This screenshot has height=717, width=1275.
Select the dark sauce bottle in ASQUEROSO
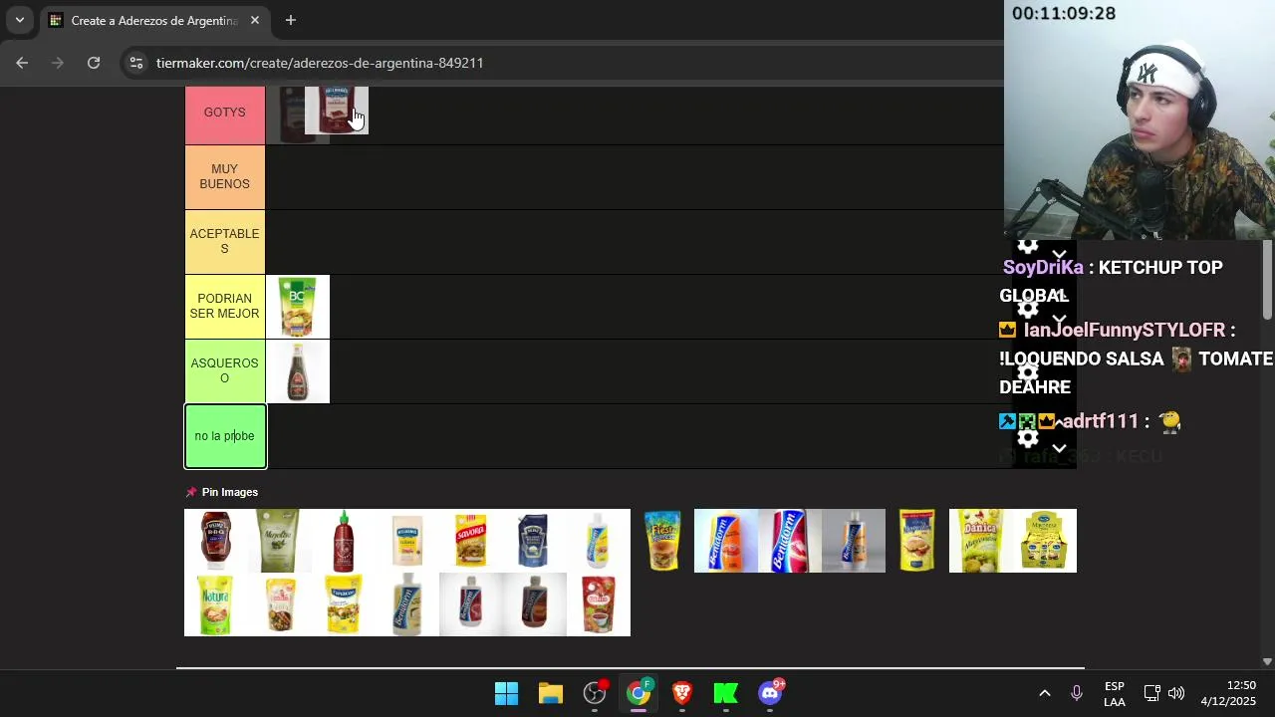tap(298, 371)
